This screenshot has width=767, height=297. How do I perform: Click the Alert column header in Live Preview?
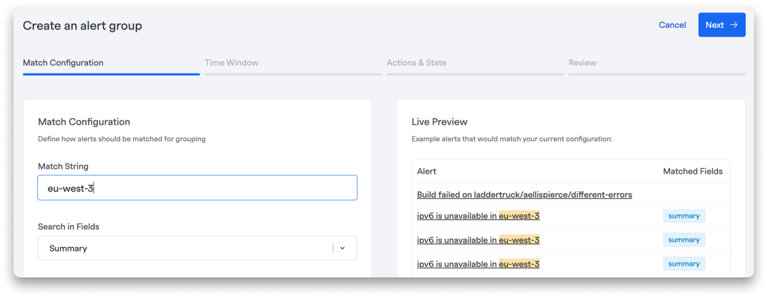(x=427, y=171)
